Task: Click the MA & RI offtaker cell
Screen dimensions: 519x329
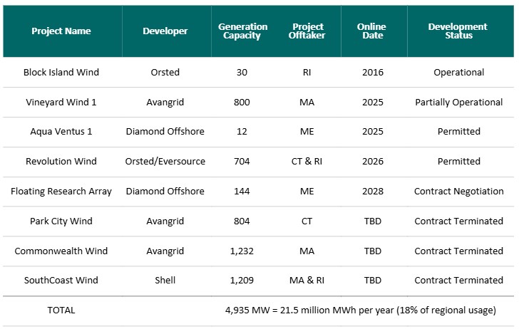Action: 307,281
